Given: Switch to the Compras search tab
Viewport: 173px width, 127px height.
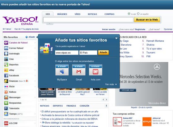Looking at the screenshot, I should click(109, 14).
